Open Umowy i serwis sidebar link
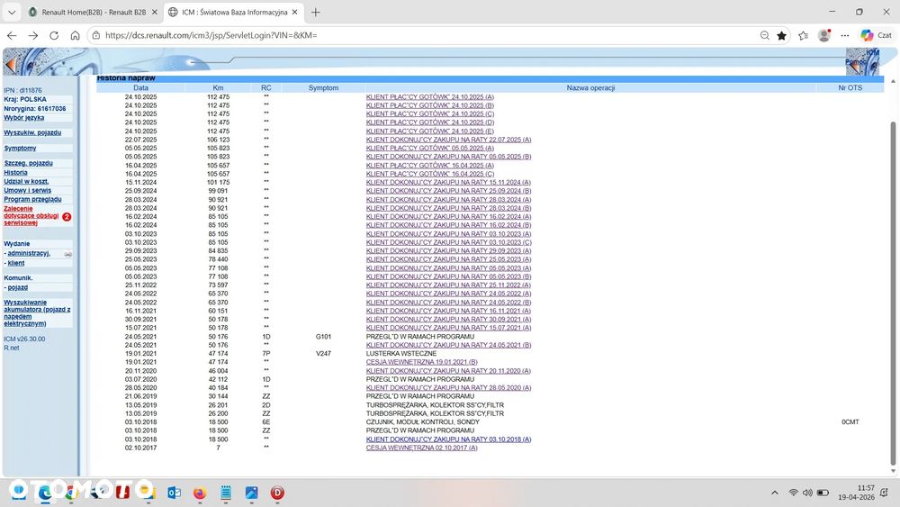The height and width of the screenshot is (507, 900). pyautogui.click(x=28, y=191)
